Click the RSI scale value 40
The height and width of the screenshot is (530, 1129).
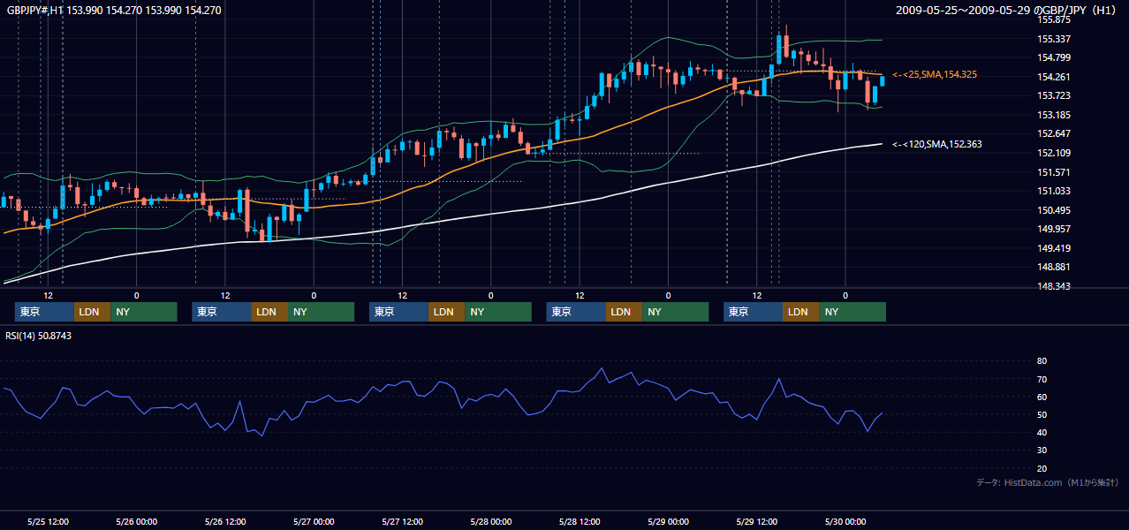(1042, 432)
